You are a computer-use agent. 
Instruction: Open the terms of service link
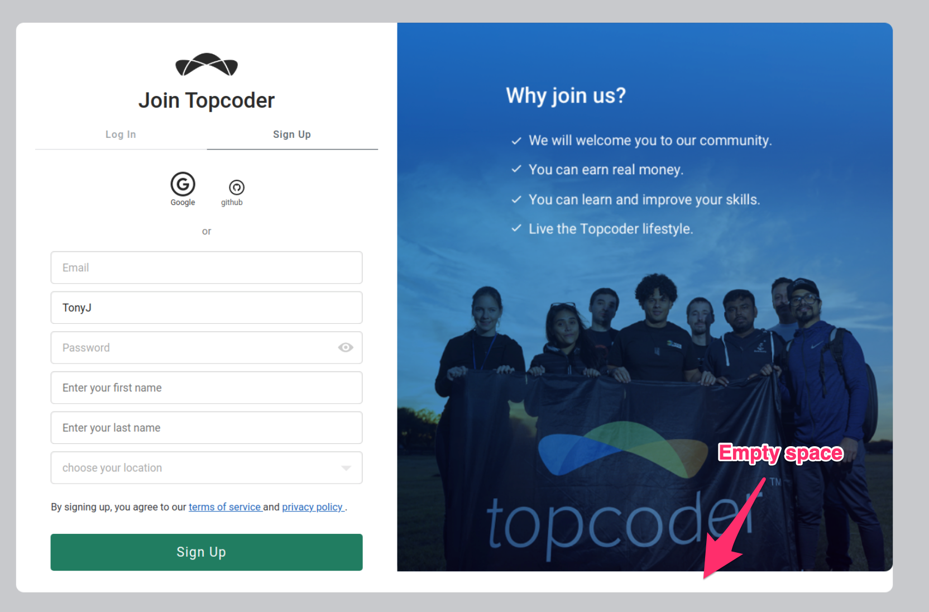click(225, 507)
